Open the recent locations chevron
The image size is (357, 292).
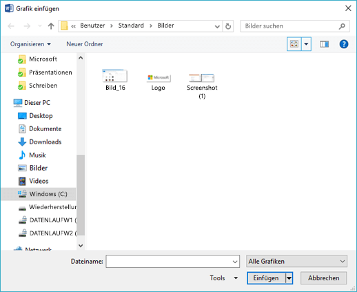[x=40, y=26]
